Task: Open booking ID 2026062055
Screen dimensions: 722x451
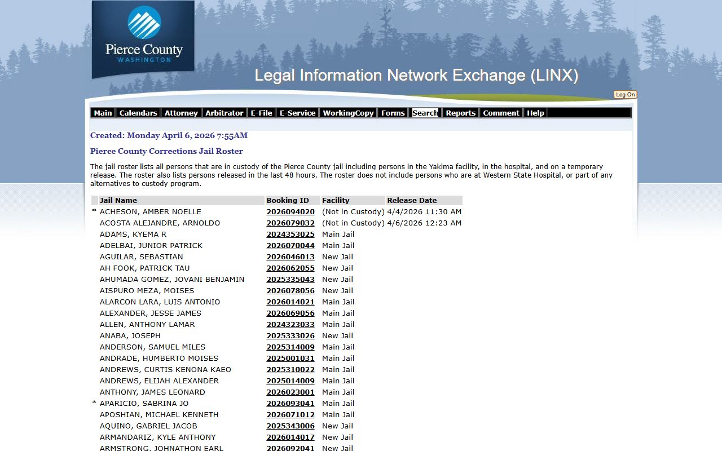Action: click(290, 268)
